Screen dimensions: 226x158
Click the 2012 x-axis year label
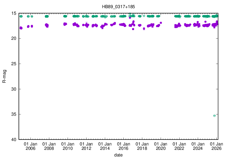click(86, 148)
